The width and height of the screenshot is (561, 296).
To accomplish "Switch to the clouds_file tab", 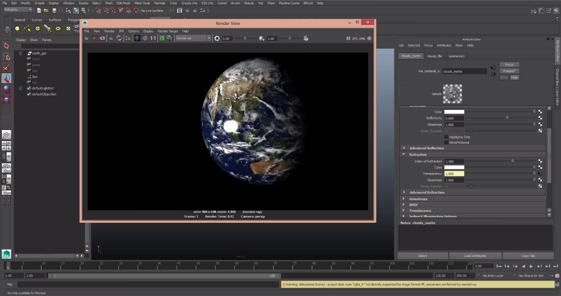I will point(434,56).
